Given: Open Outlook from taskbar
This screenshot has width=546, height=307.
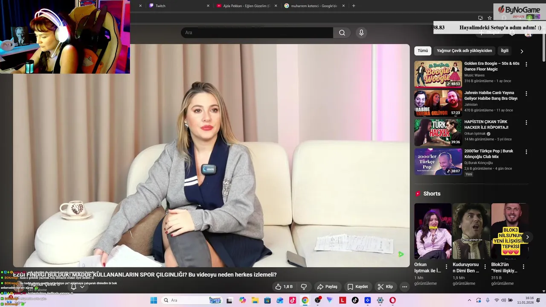Looking at the screenshot, I should [x=280, y=300].
